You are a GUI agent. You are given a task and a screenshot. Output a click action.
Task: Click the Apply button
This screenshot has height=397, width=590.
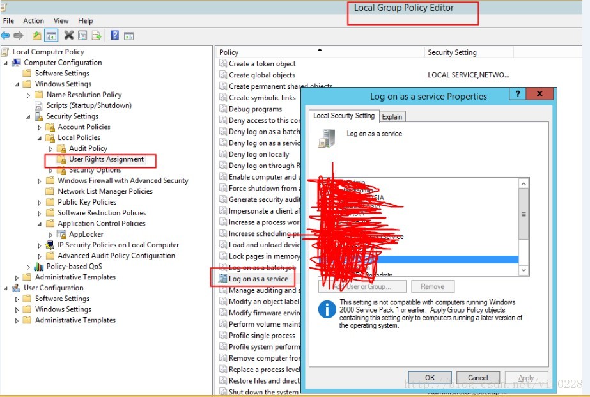[x=526, y=377]
